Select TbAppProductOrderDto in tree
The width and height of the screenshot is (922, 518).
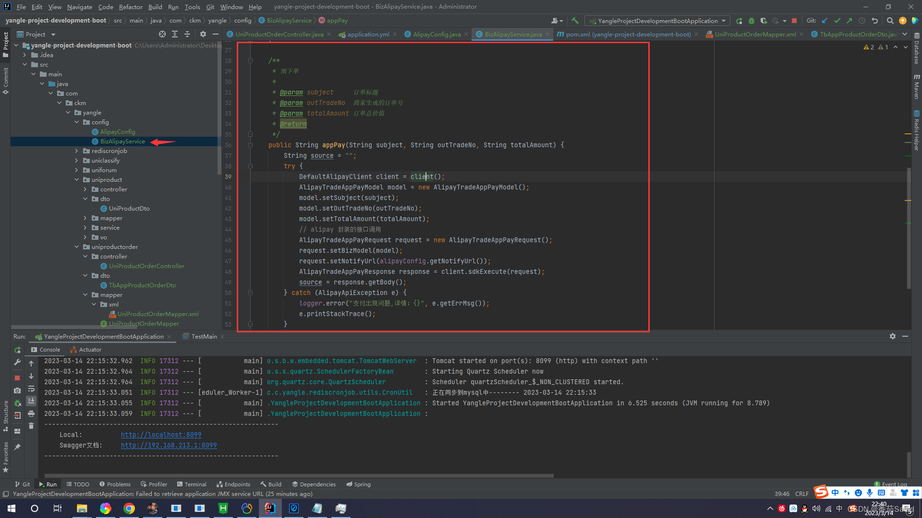[x=142, y=285]
